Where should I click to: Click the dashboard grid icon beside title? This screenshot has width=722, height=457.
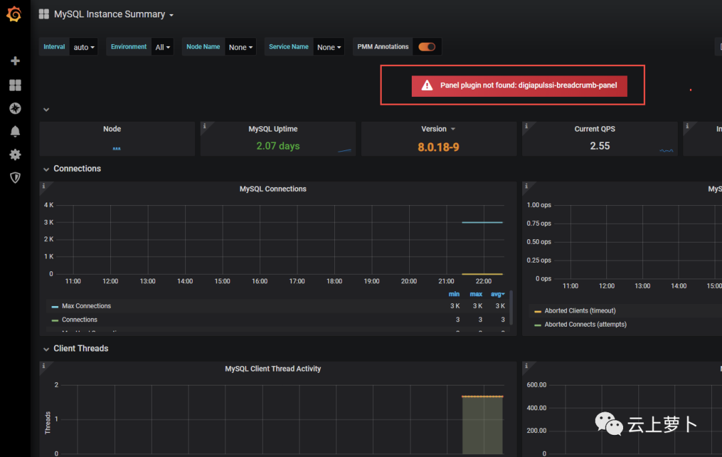point(43,14)
